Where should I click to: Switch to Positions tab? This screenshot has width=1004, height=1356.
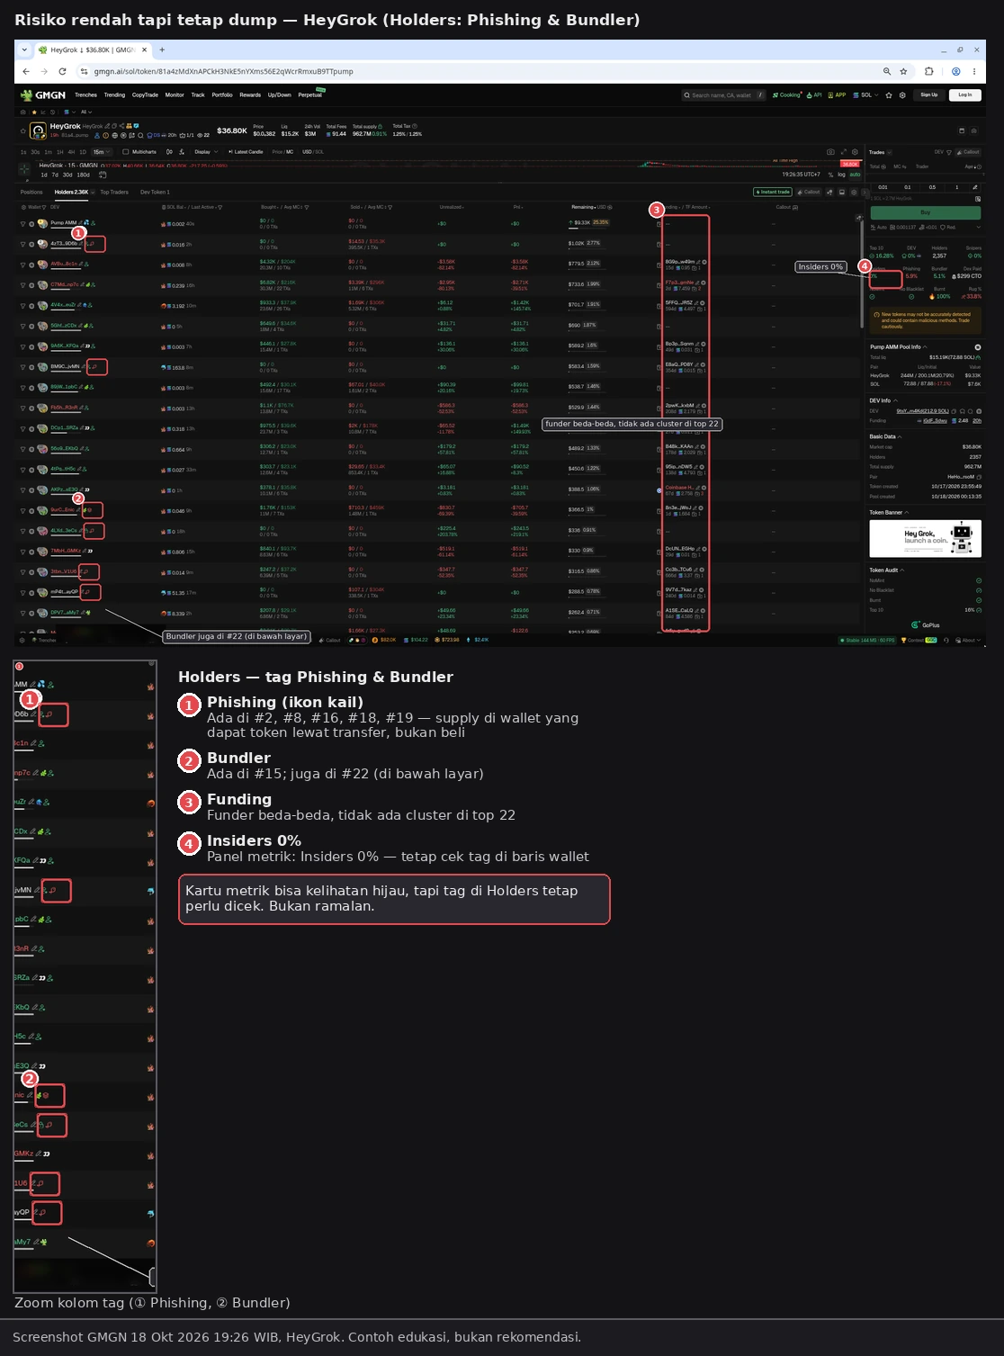[x=31, y=192]
